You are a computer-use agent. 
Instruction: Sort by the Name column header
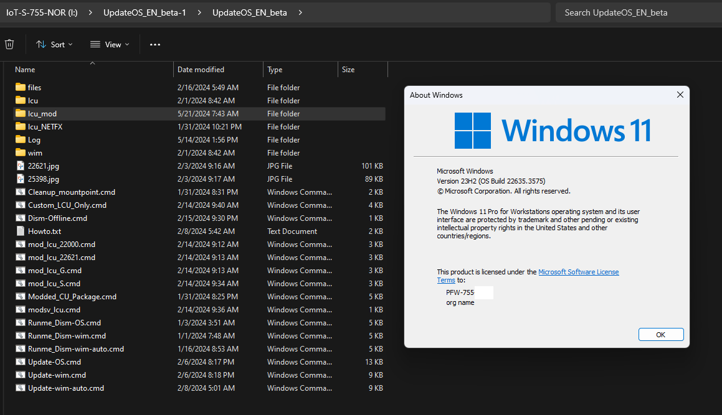(x=25, y=70)
